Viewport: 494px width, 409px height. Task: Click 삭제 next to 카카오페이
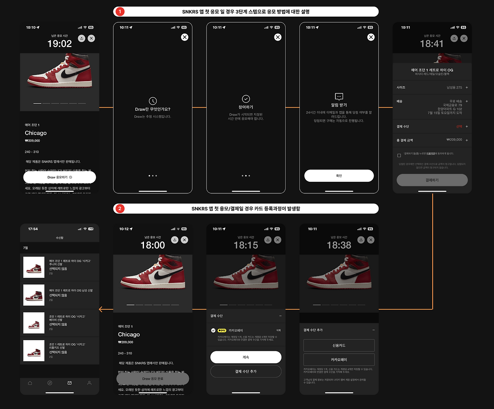click(278, 330)
